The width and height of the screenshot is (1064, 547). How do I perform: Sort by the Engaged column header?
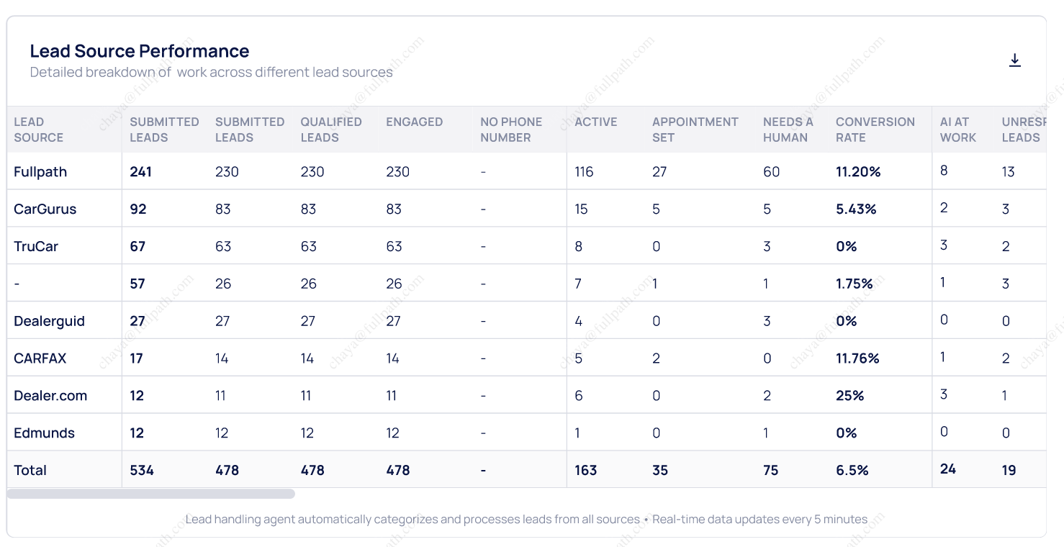(x=414, y=122)
